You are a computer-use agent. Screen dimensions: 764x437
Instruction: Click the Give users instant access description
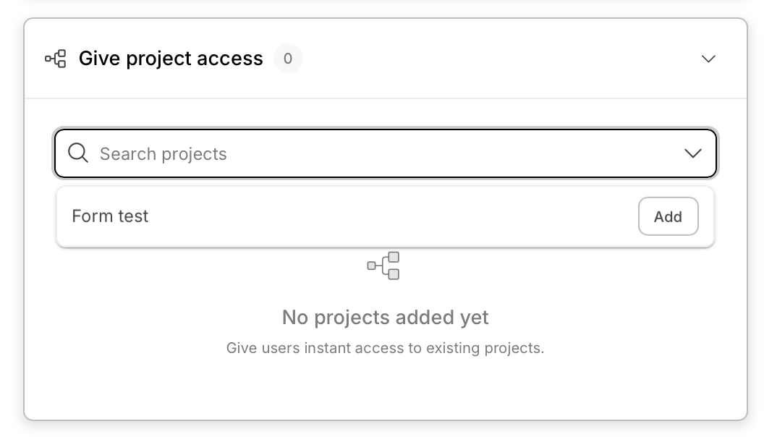[385, 348]
